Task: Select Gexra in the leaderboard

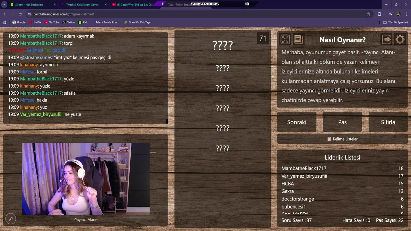Action: [342, 191]
